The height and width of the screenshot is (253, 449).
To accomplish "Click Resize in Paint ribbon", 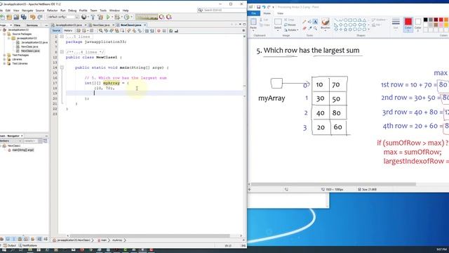I will 290,25.
